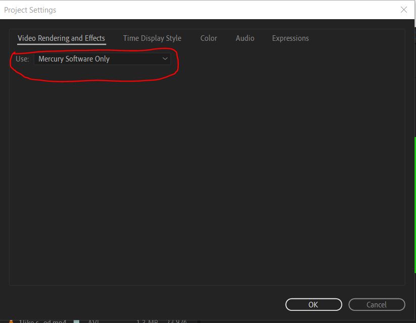Dismiss the dialog using Cancel

coord(377,304)
